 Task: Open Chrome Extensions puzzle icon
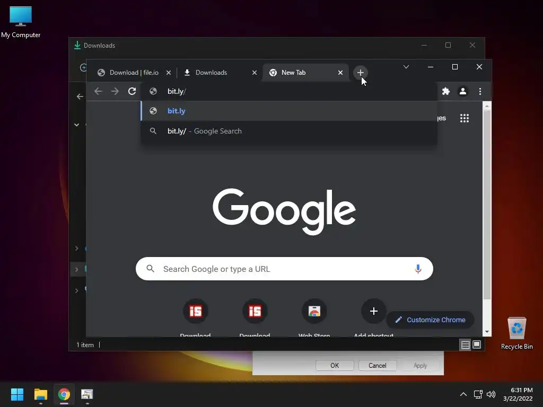pos(446,91)
